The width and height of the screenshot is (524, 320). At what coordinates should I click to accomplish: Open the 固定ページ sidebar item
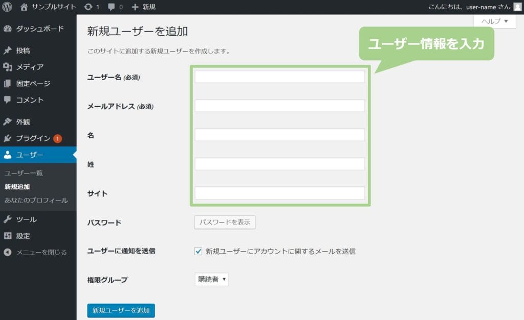tap(33, 83)
